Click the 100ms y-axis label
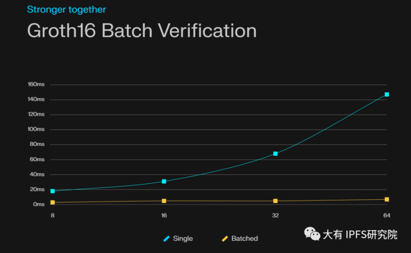Screen dimensions: 411x253 (36, 129)
